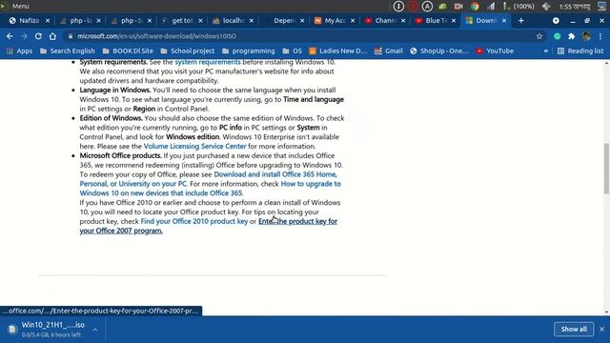Screen dimensions: 610x343
Task: Open the Search English bookmarks folder
Action: (68, 50)
